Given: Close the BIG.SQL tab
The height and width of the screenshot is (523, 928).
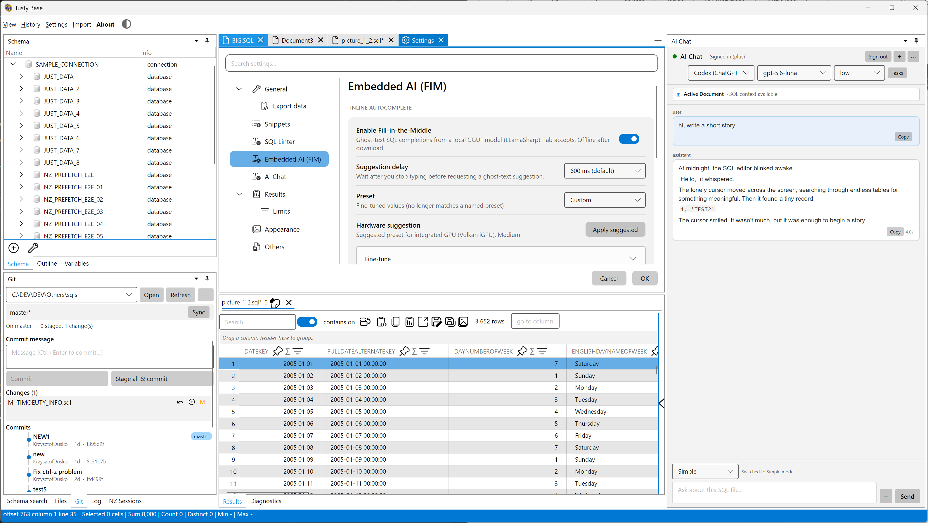Looking at the screenshot, I should tap(261, 40).
